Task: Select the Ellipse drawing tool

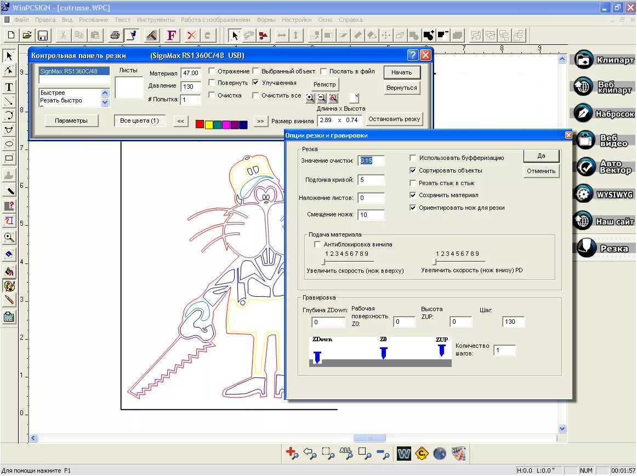Action: click(x=9, y=144)
